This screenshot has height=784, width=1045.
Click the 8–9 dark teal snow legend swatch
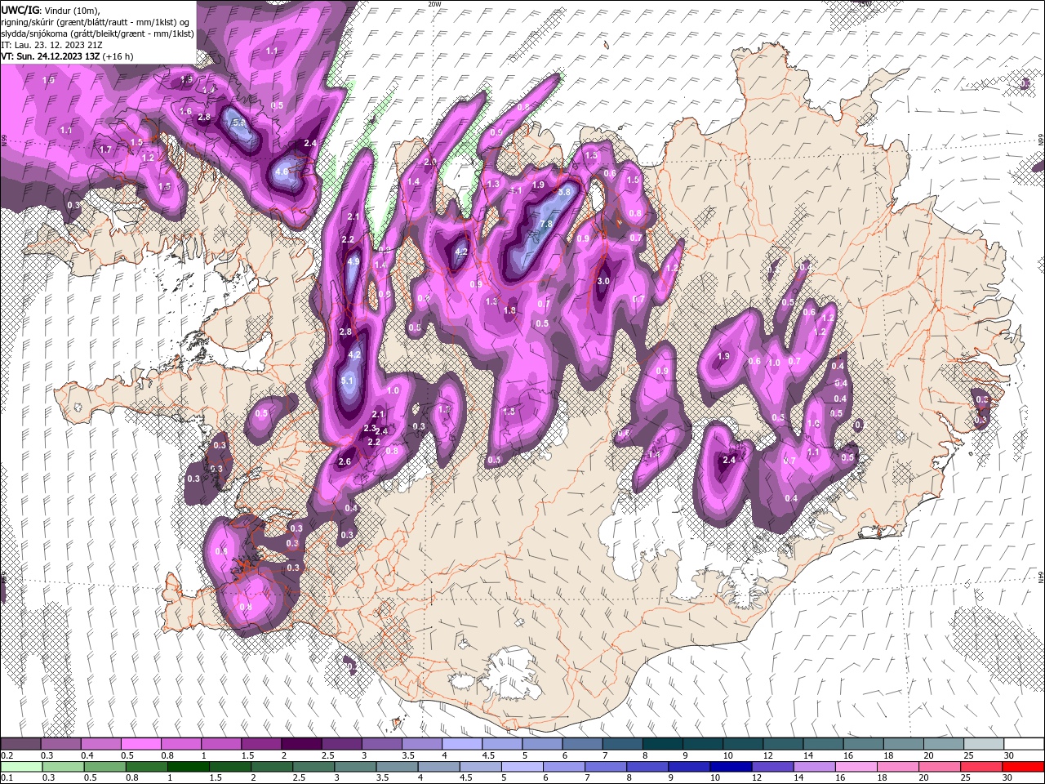[x=662, y=744]
